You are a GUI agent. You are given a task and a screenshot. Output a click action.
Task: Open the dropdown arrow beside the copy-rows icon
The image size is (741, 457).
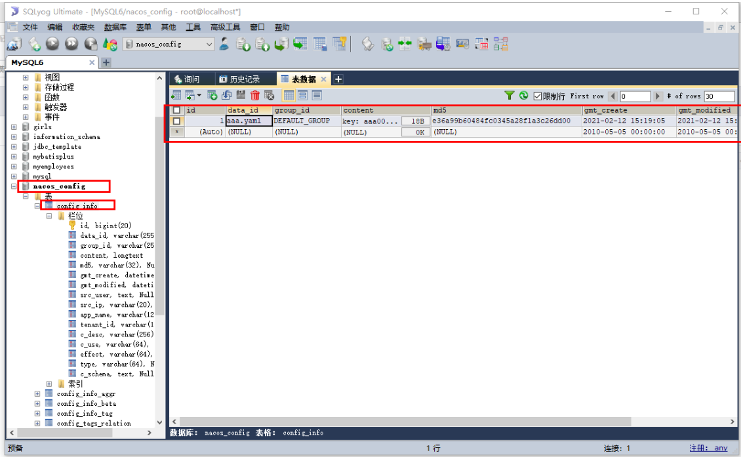tap(199, 96)
